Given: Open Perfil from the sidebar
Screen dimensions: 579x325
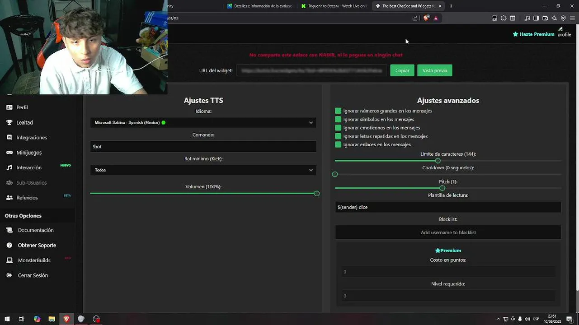Looking at the screenshot, I should tap(22, 107).
